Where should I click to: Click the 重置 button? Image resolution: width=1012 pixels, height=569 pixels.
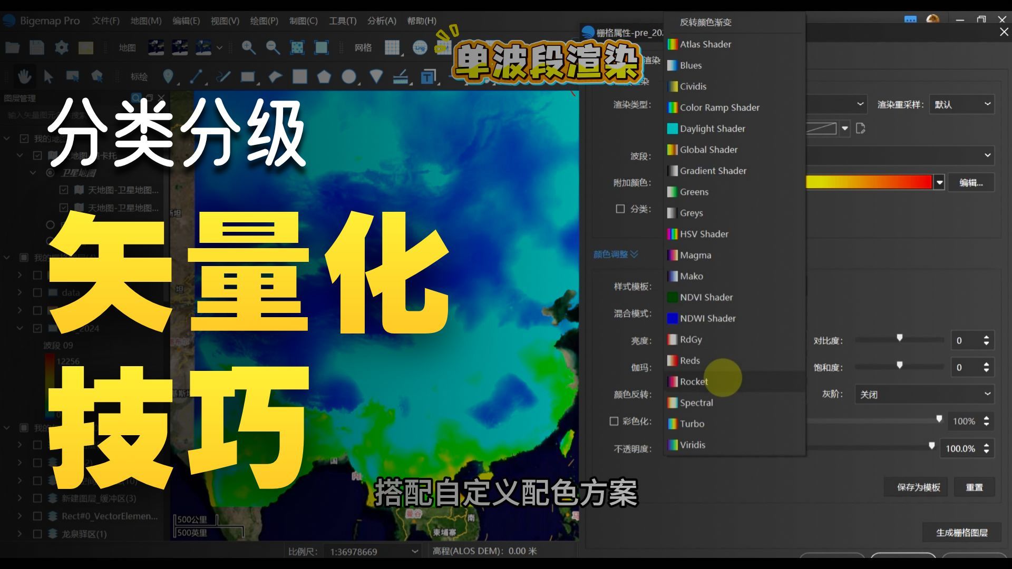974,487
